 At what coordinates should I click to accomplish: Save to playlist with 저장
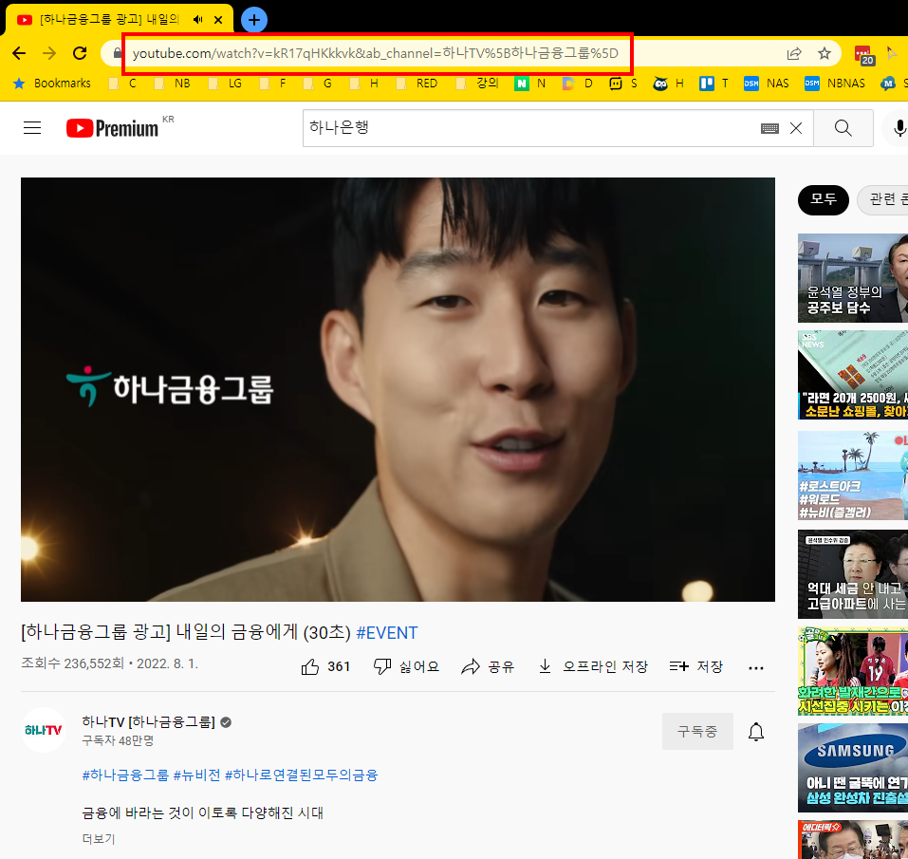coord(696,666)
